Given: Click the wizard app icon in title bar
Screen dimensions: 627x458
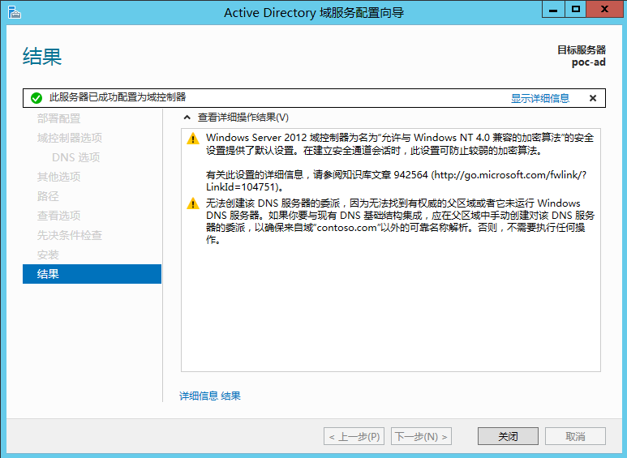Looking at the screenshot, I should click(14, 12).
